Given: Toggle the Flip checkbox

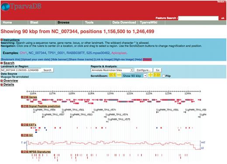Looking at the screenshot, I should point(164,76).
